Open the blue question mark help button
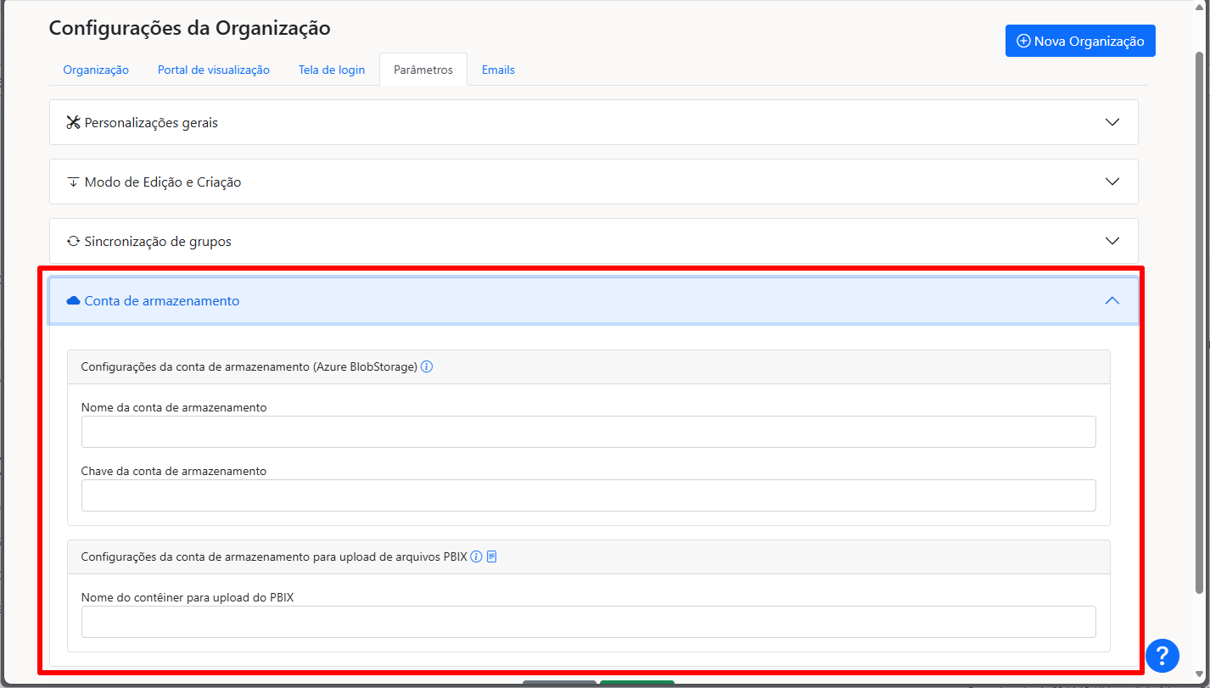The height and width of the screenshot is (688, 1210). pos(1162,655)
